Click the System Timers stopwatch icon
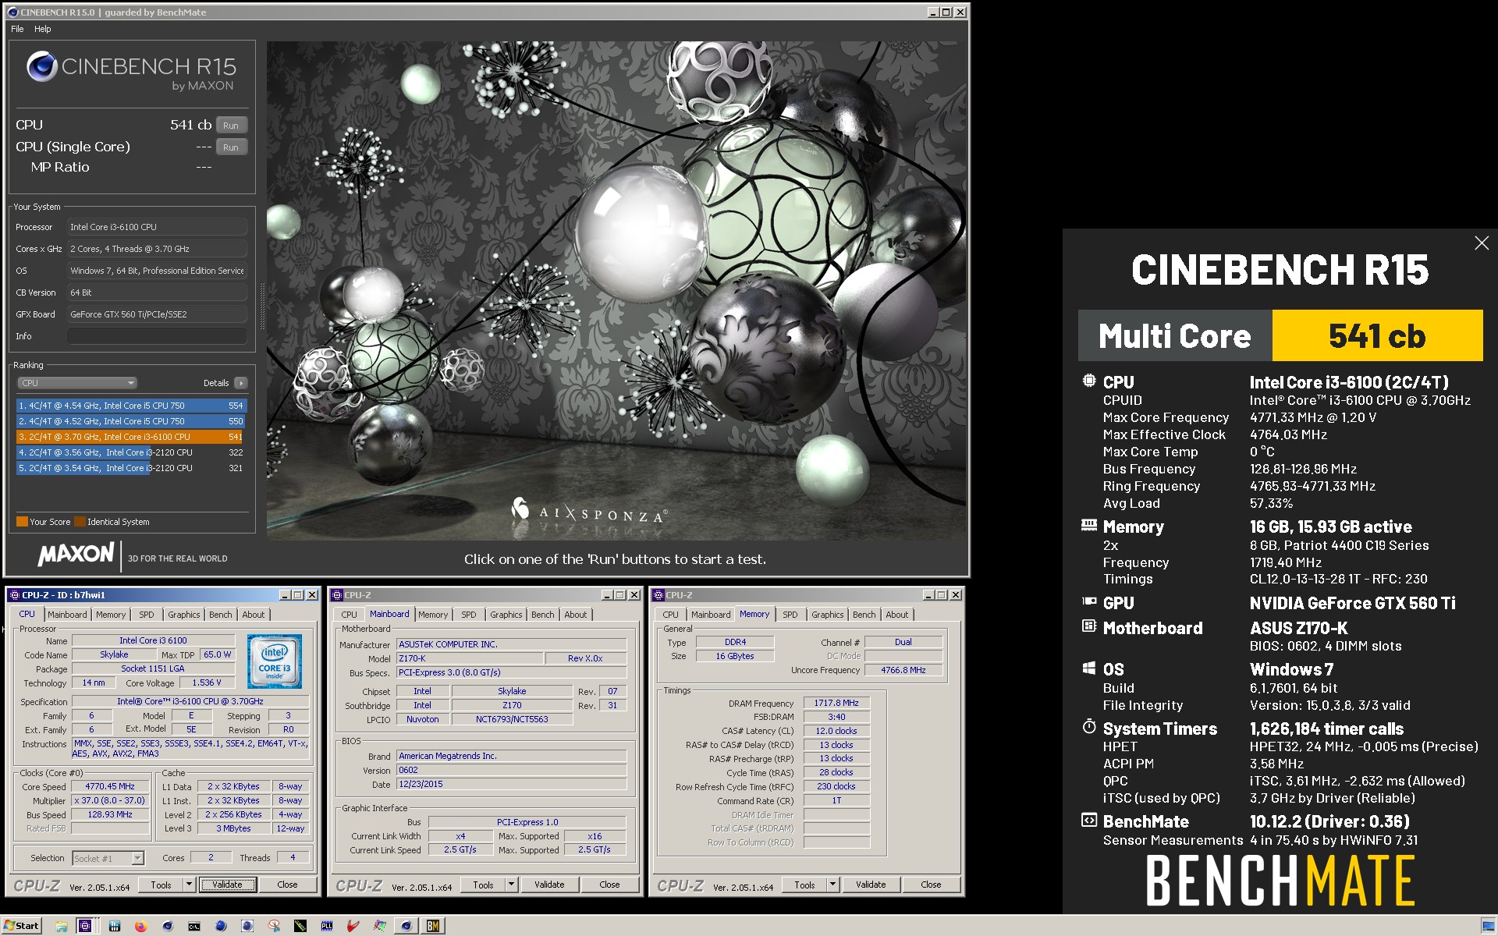The image size is (1498, 936). (1089, 727)
